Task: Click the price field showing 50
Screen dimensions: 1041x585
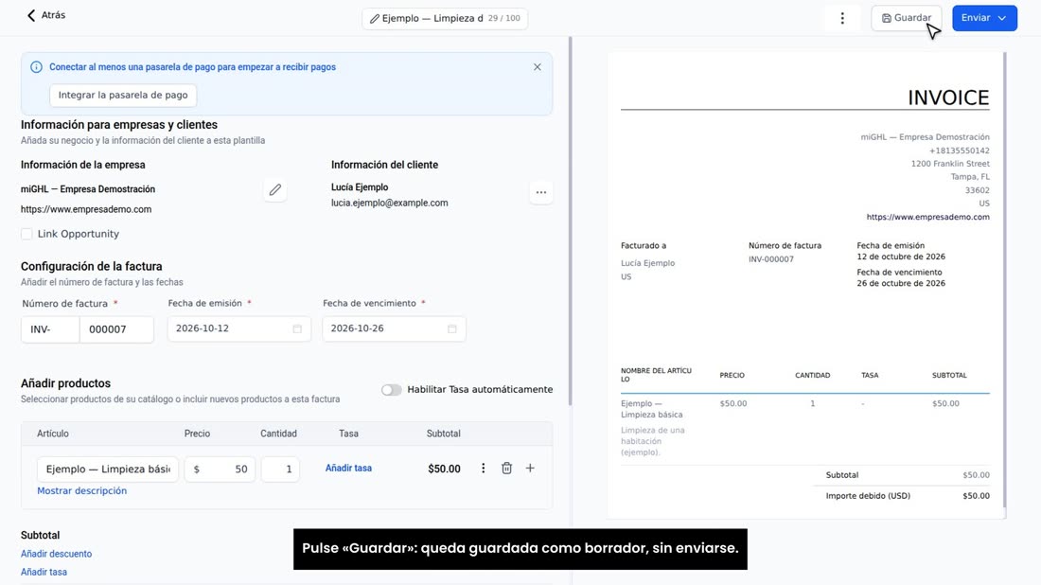Action: pos(220,469)
